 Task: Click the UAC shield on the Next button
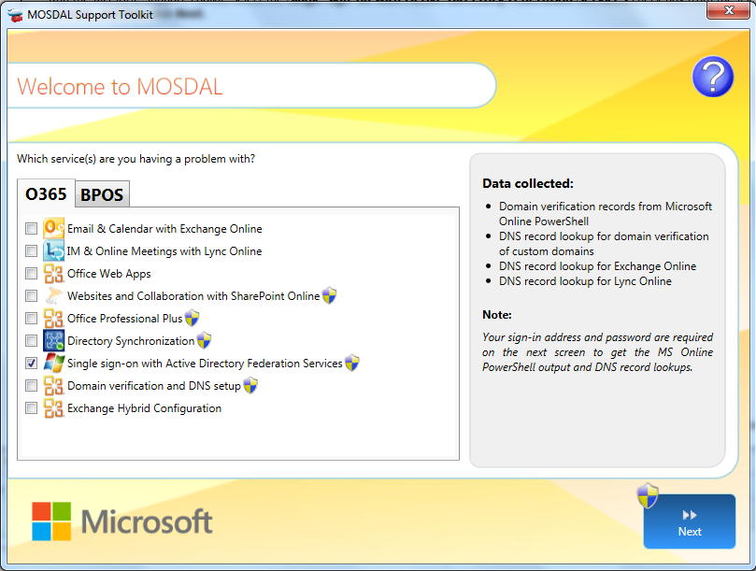click(x=648, y=495)
